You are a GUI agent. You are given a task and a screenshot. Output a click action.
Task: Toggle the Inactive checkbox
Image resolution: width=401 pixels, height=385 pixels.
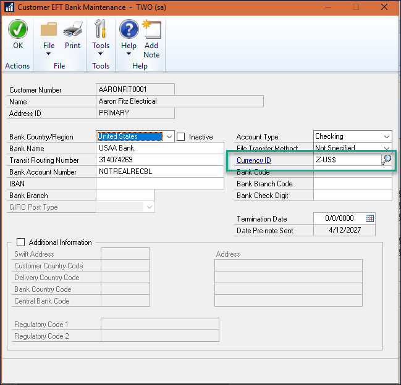tap(181, 136)
